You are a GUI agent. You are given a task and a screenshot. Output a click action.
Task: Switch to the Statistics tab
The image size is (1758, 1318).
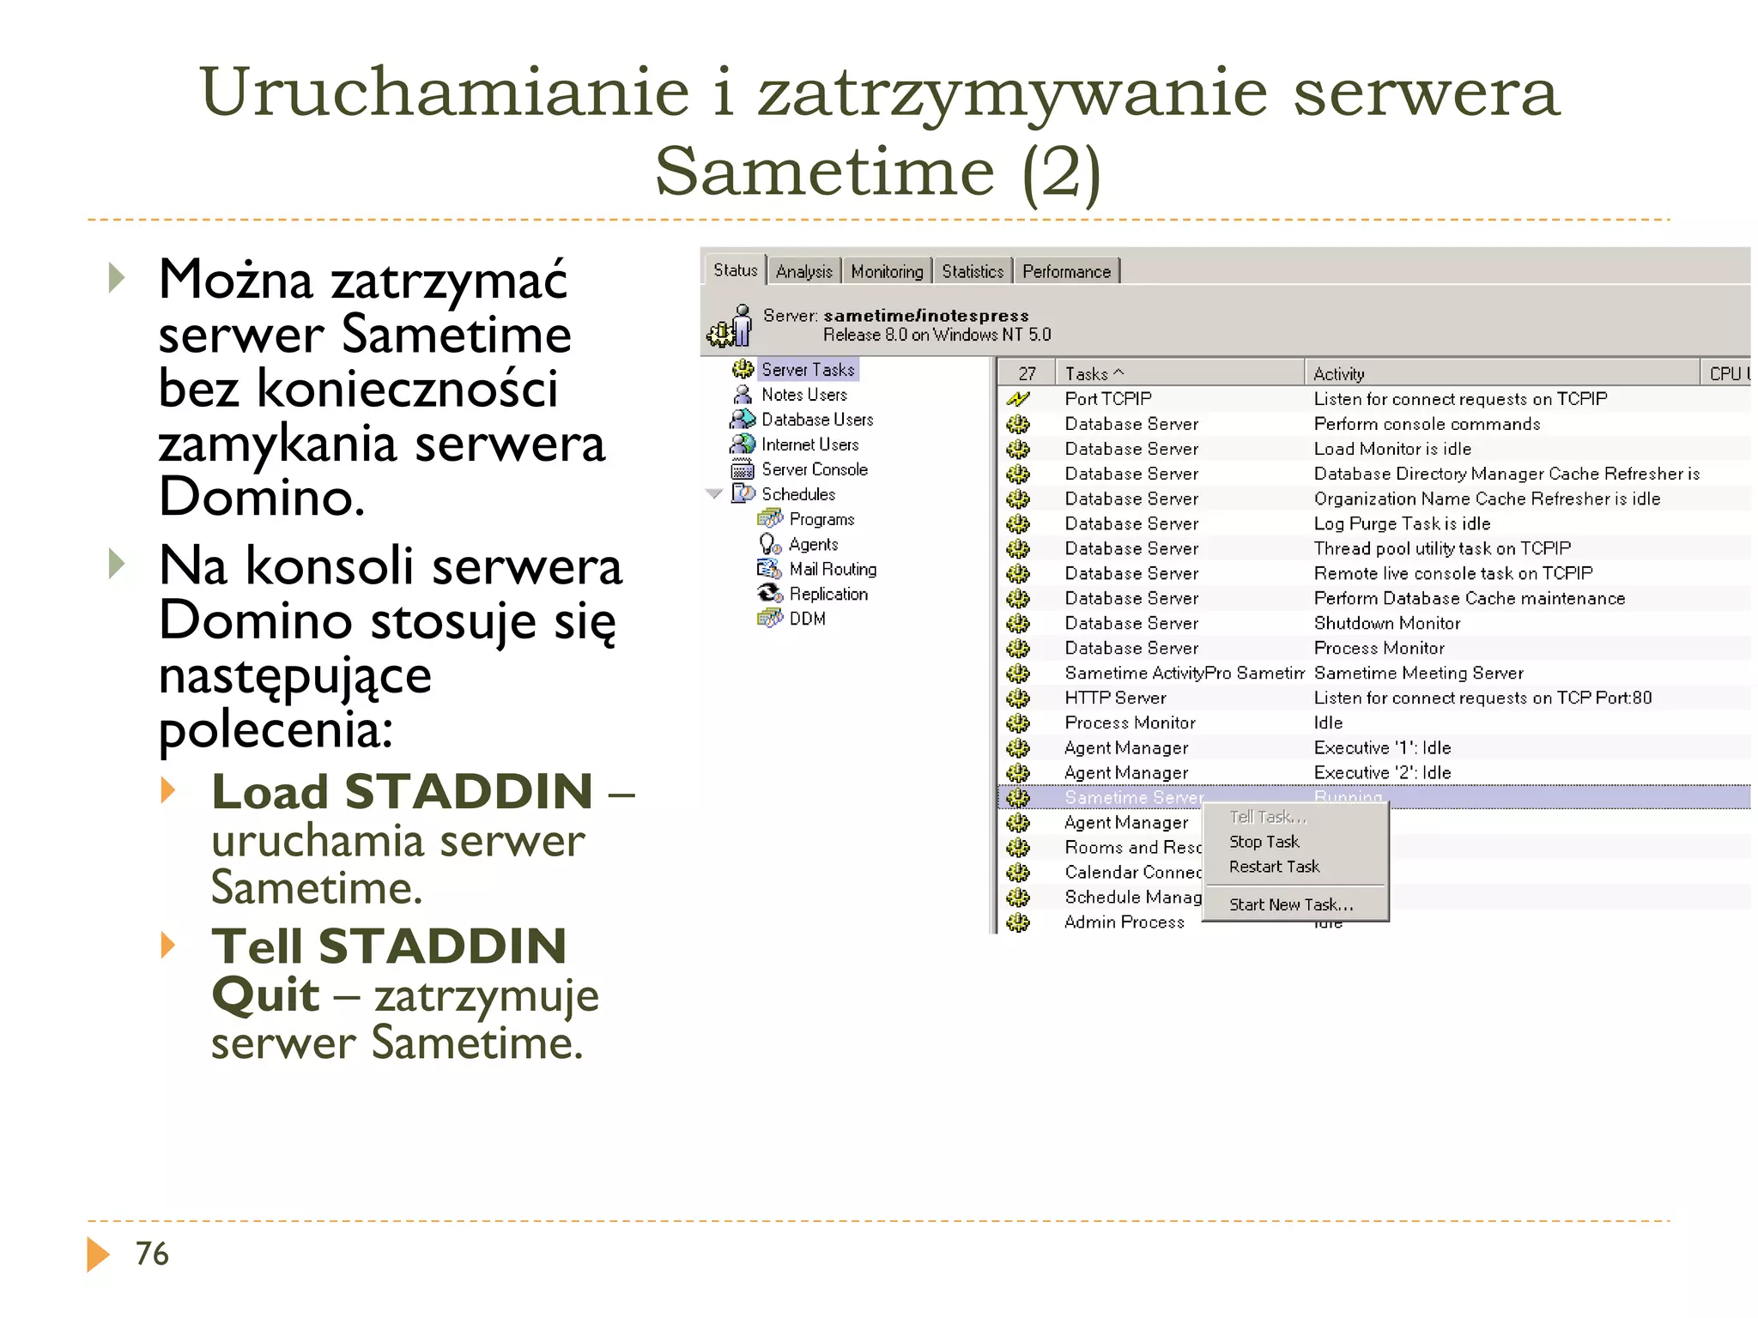(x=972, y=271)
